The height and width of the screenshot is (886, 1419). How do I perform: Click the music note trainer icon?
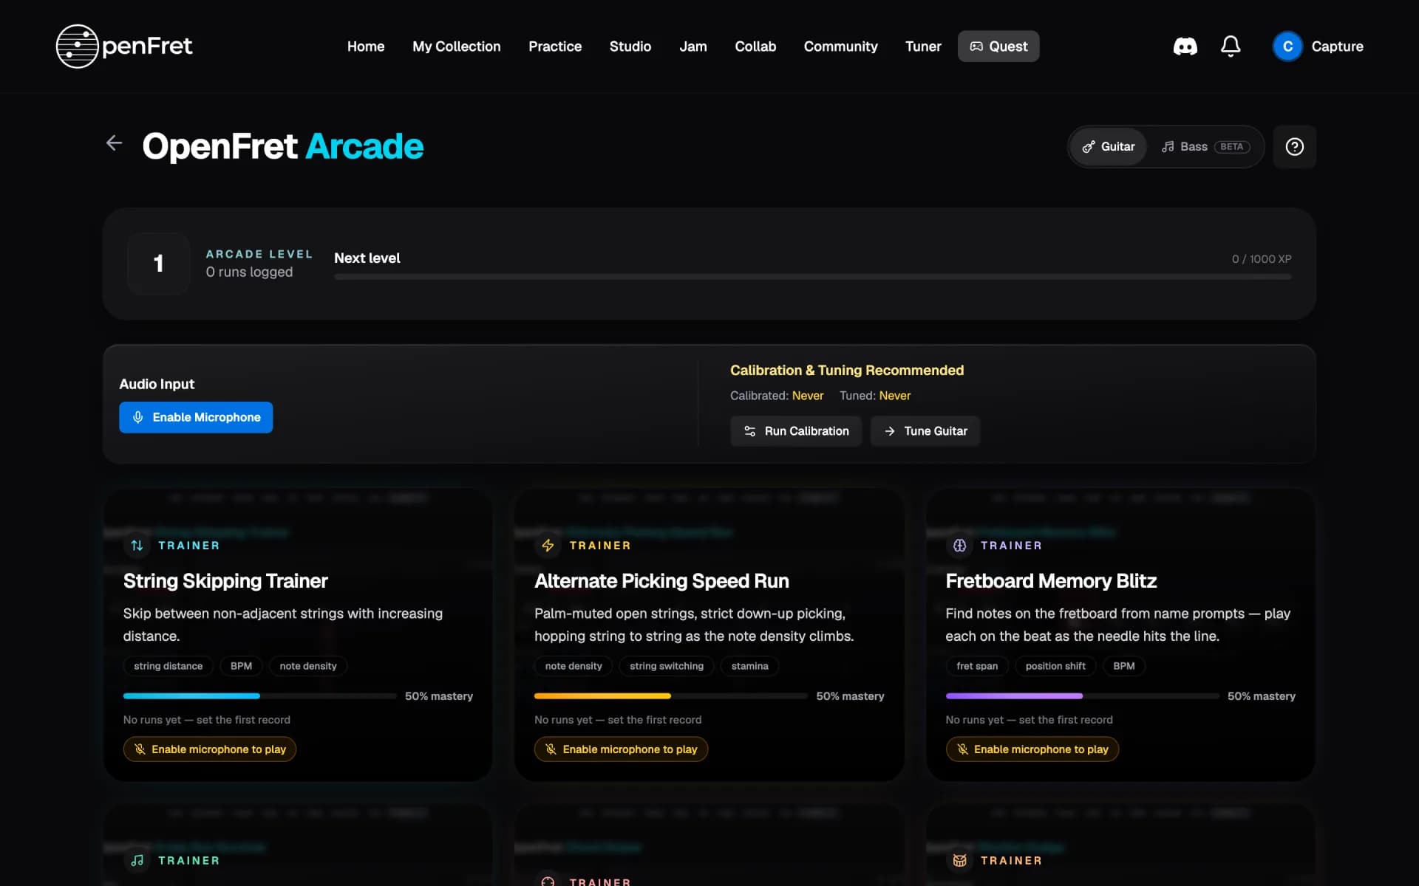137,860
